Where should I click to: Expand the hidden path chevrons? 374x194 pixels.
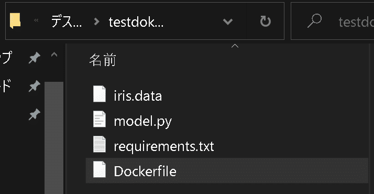36,20
